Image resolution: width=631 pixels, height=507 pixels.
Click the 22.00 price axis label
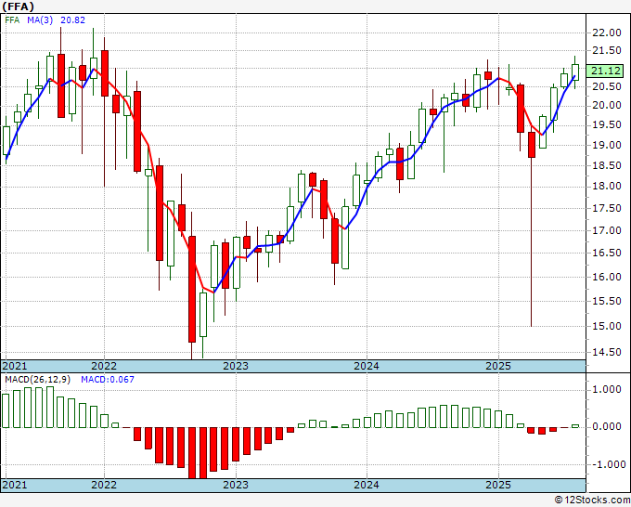[607, 33]
